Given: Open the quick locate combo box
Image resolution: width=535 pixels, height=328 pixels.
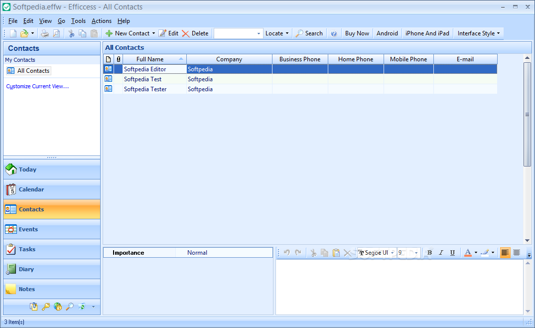Looking at the screenshot, I should (x=238, y=33).
